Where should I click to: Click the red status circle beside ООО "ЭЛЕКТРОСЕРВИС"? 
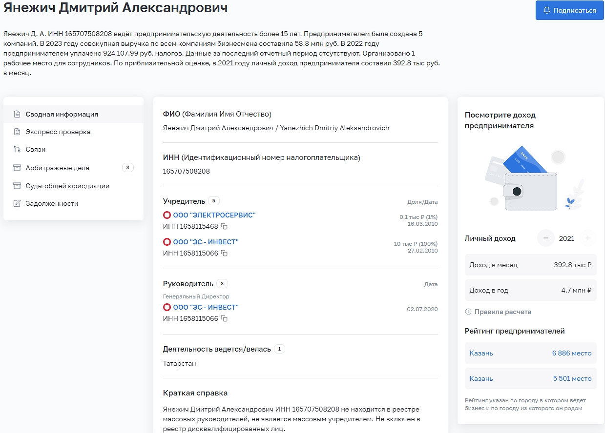pyautogui.click(x=167, y=215)
